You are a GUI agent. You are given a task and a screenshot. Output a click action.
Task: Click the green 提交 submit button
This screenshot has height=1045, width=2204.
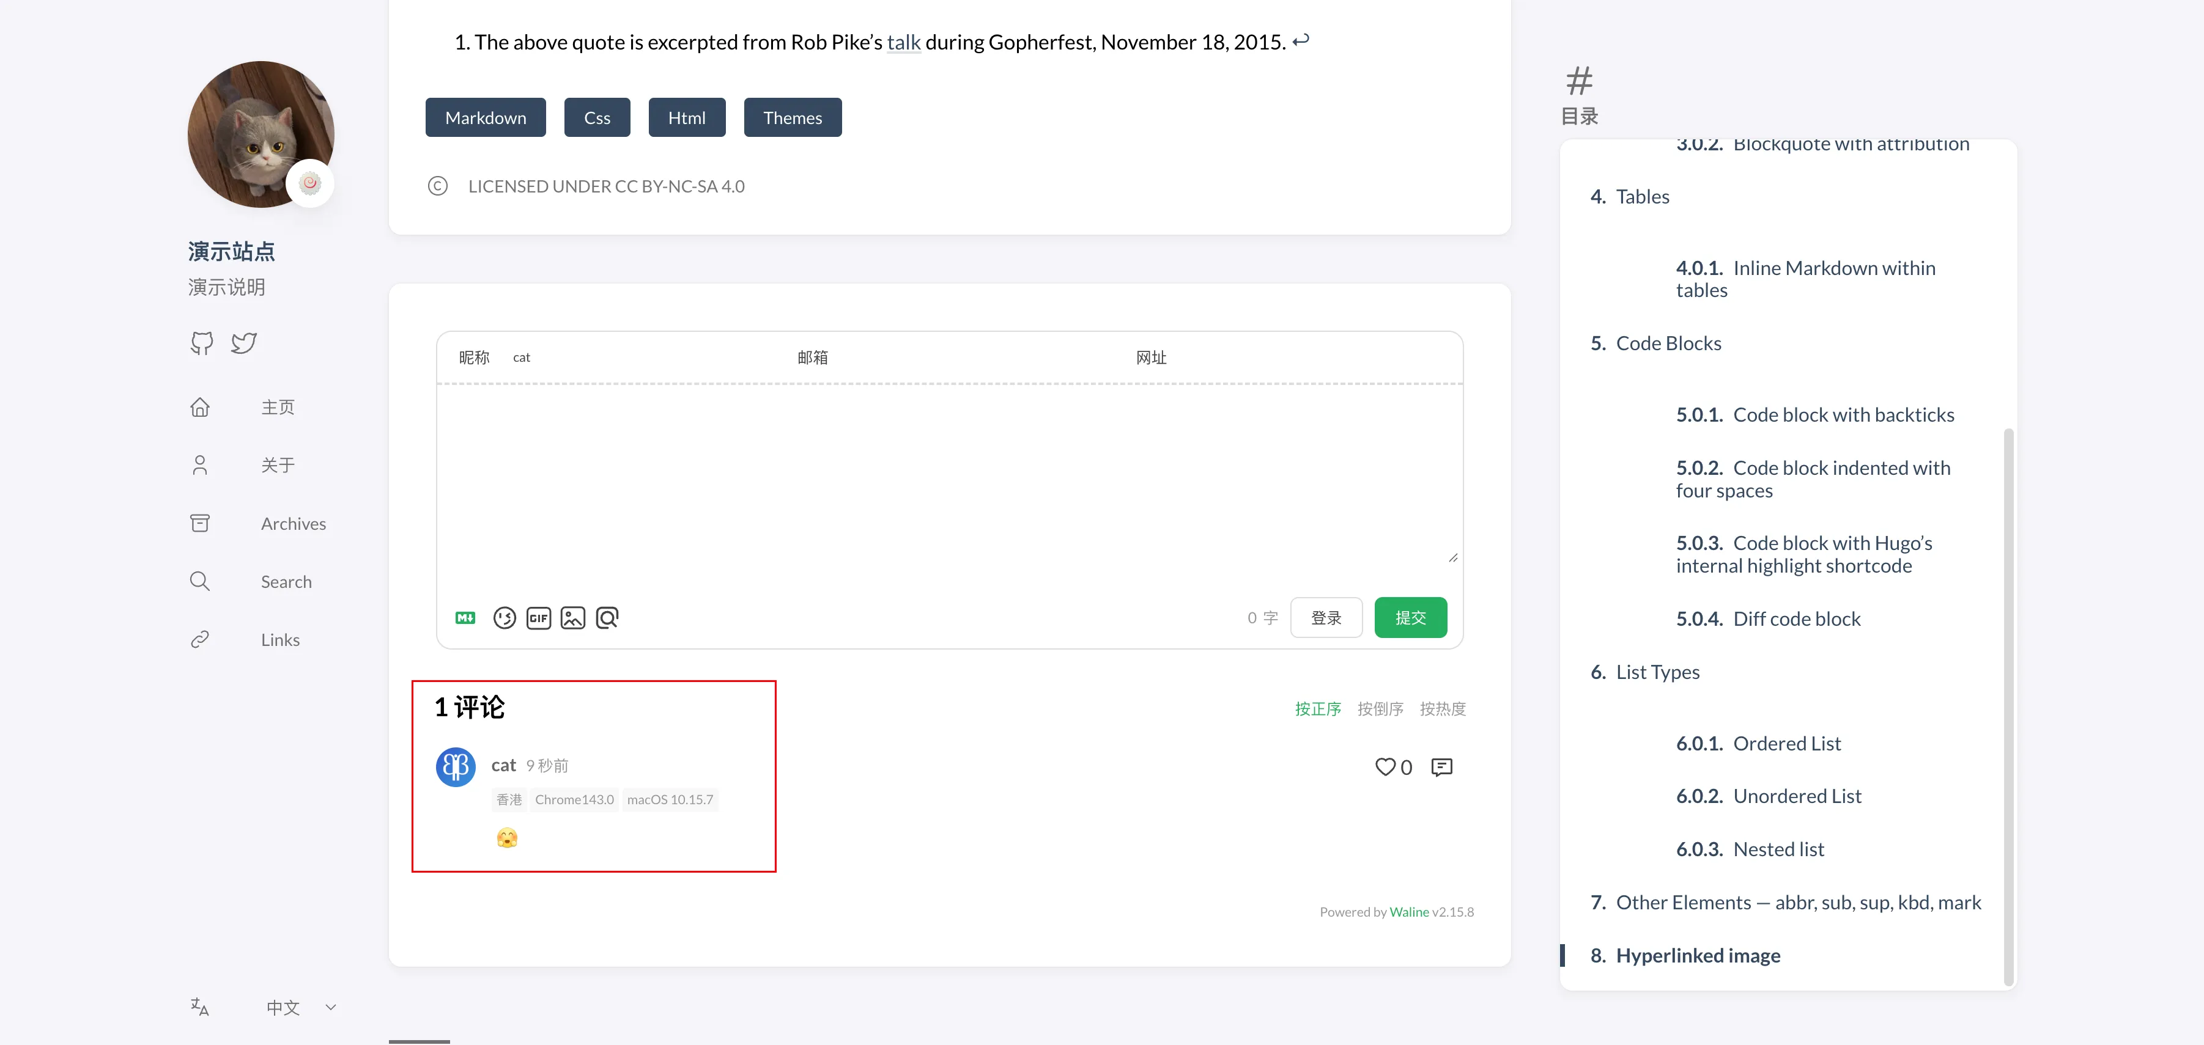1410,617
